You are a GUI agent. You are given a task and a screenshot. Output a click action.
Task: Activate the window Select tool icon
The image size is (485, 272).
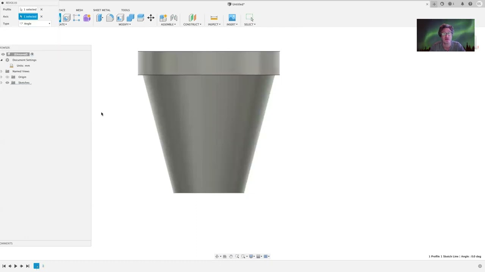pos(250,18)
